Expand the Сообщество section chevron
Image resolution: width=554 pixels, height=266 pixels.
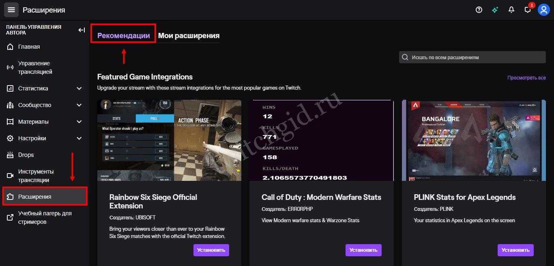pyautogui.click(x=79, y=105)
